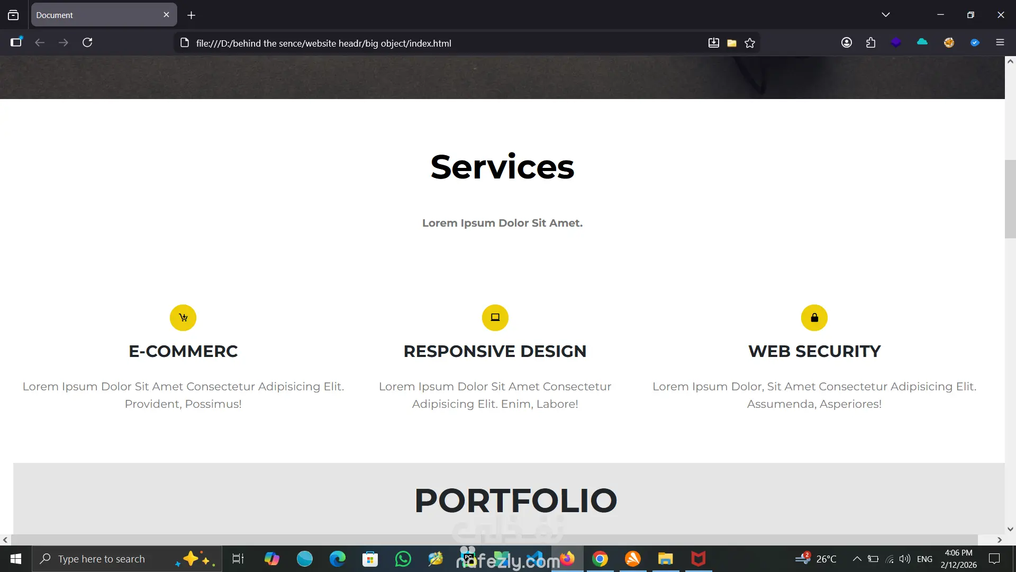The image size is (1016, 572).
Task: Click the RESPONSIVE DESIGN heading
Action: tap(495, 351)
